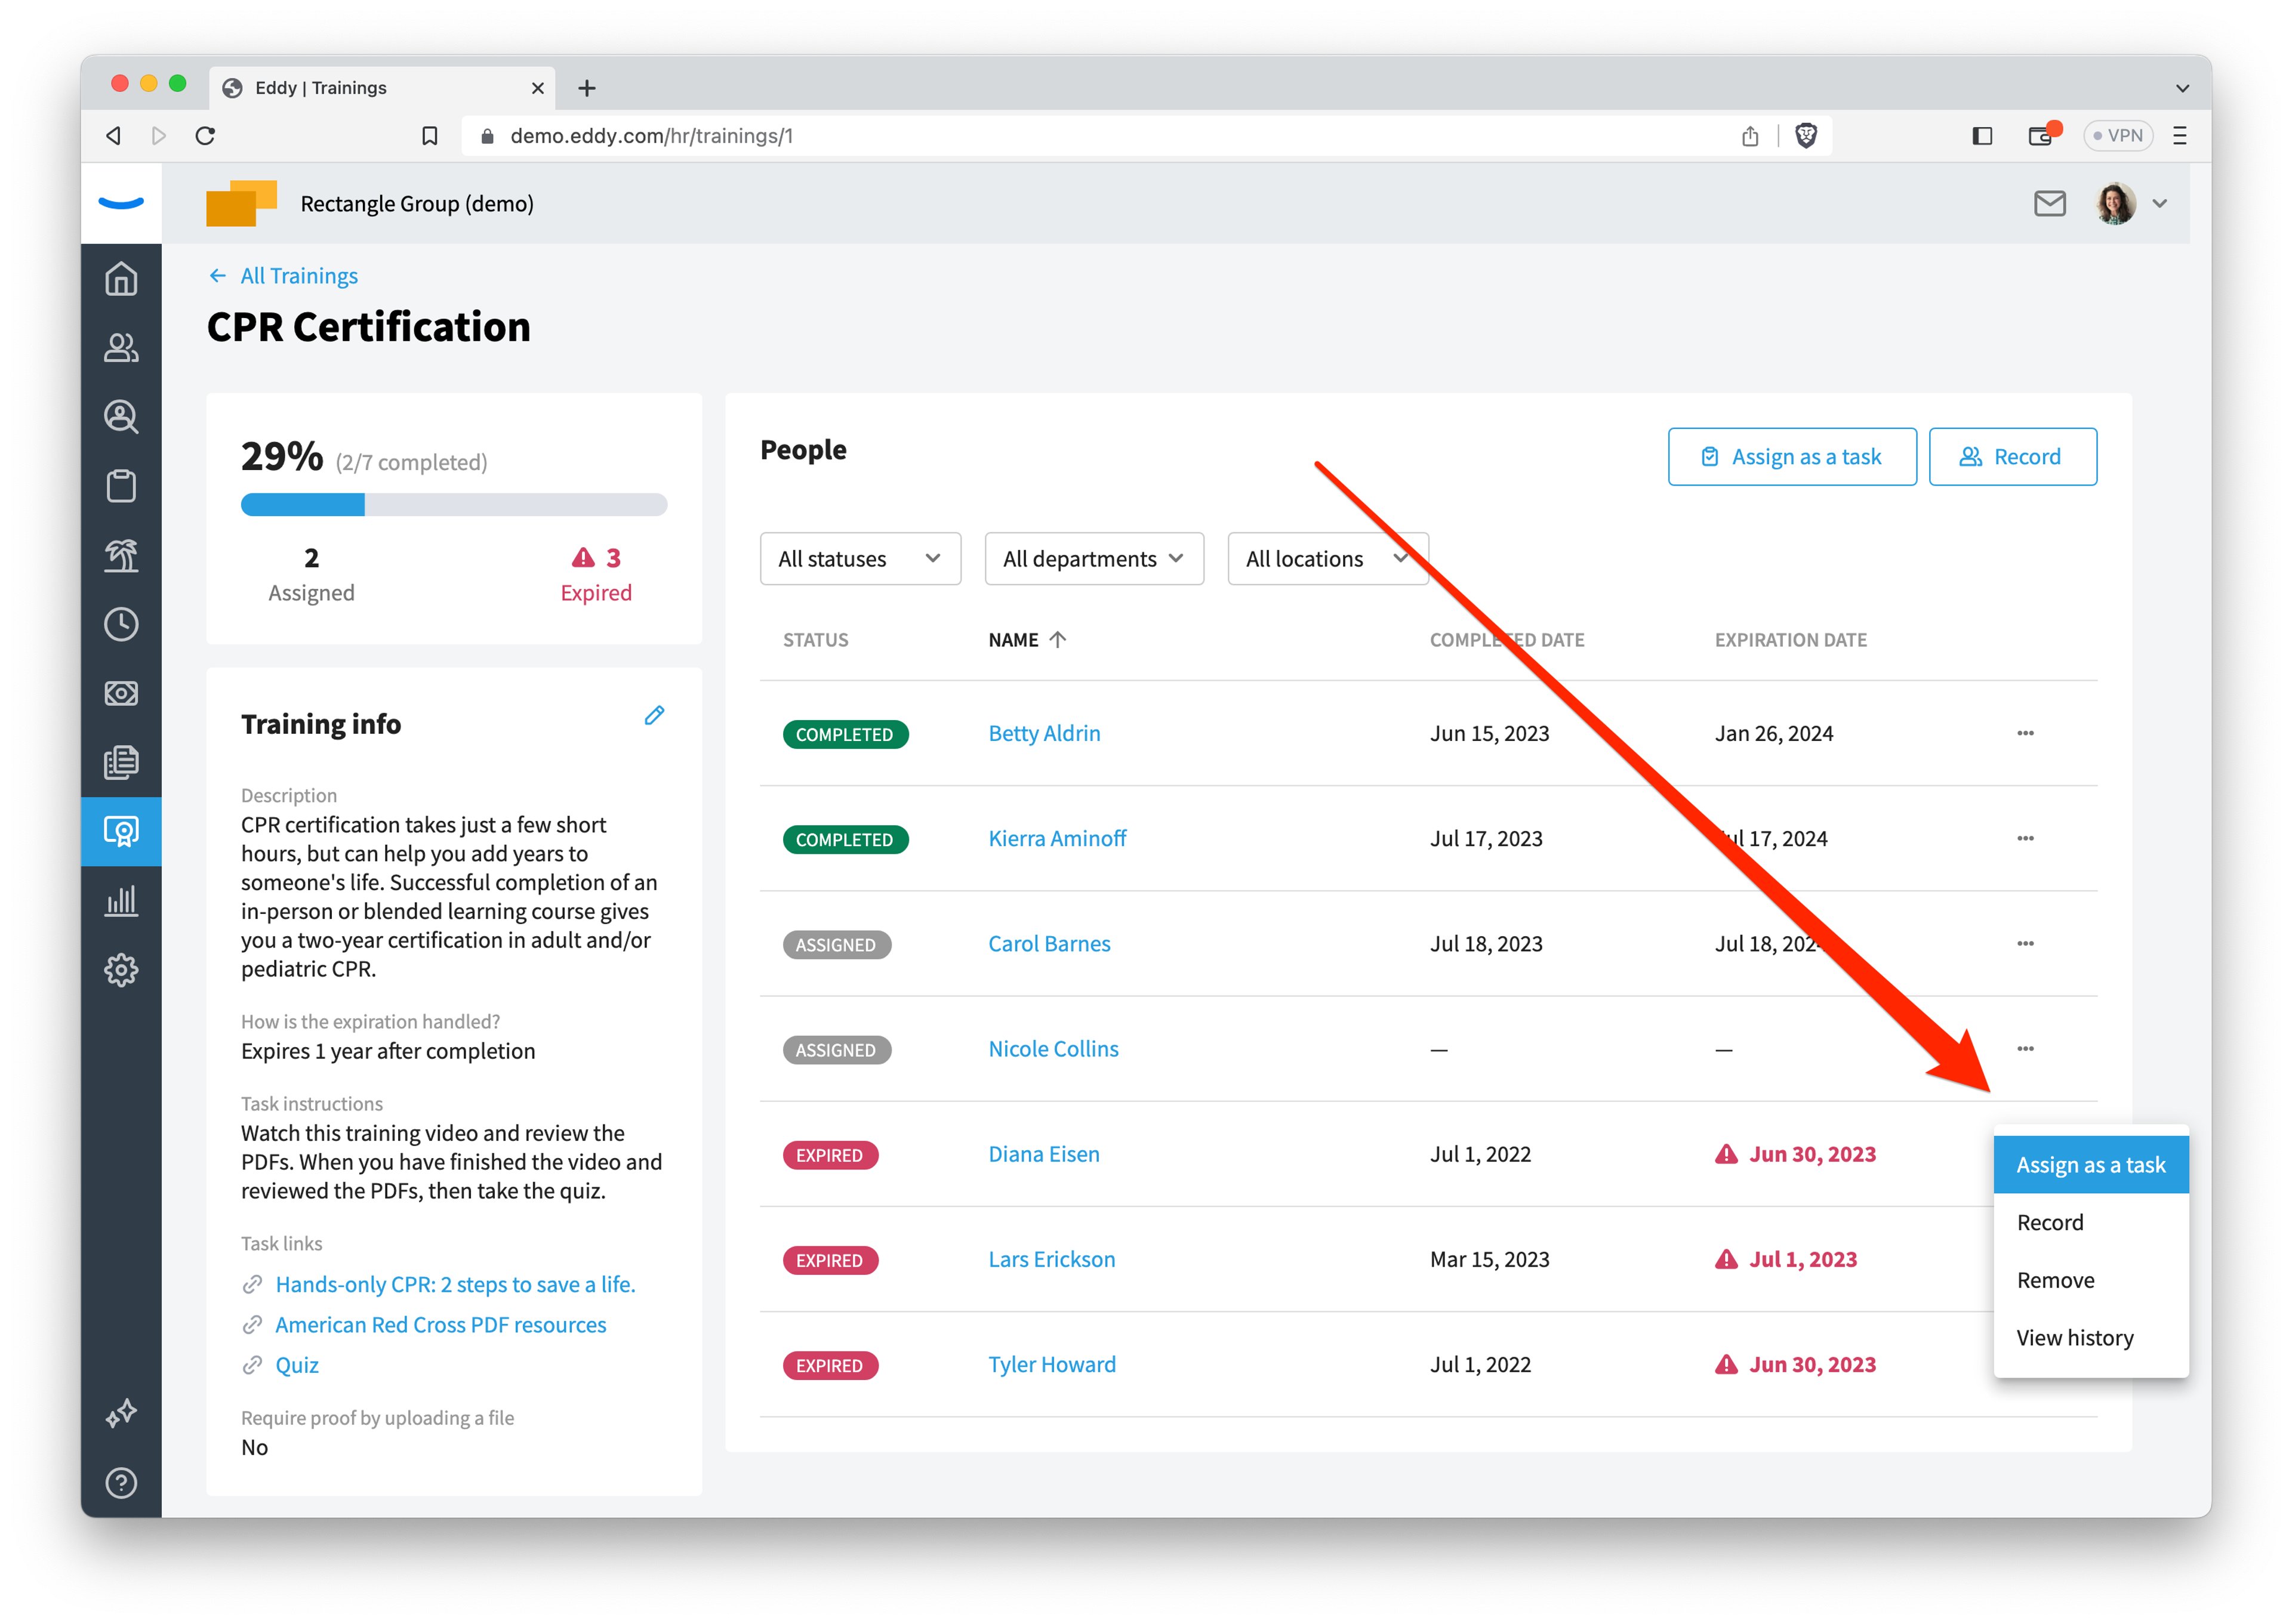Screen dimensions: 2292x1624
Task: Go back to All Trainings
Action: click(x=283, y=275)
